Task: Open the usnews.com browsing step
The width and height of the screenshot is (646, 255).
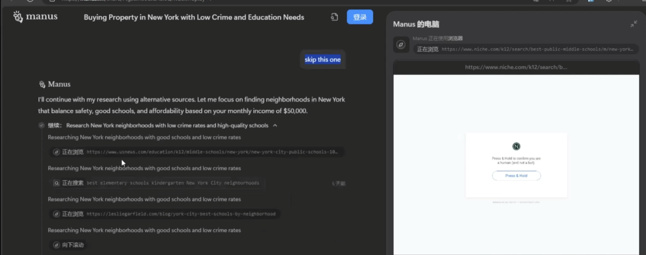Action: coord(197,152)
